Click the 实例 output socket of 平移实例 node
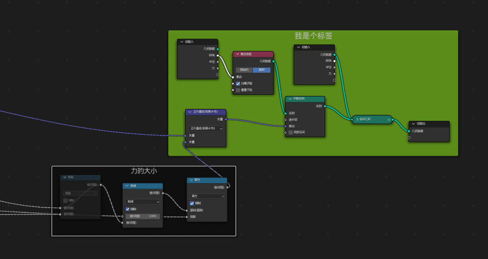488x259 pixels. click(325, 106)
